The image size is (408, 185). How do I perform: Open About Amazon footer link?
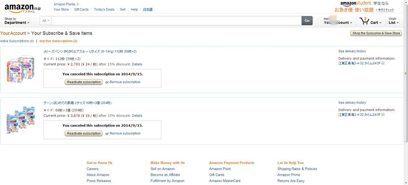click(98, 175)
